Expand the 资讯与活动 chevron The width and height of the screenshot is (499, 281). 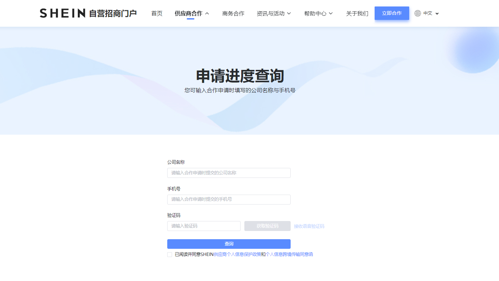click(289, 13)
